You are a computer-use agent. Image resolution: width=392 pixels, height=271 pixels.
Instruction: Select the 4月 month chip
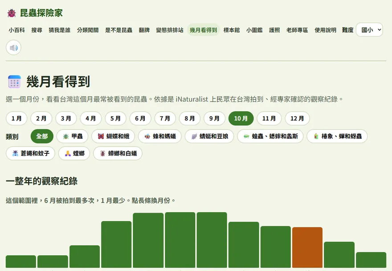click(91, 119)
